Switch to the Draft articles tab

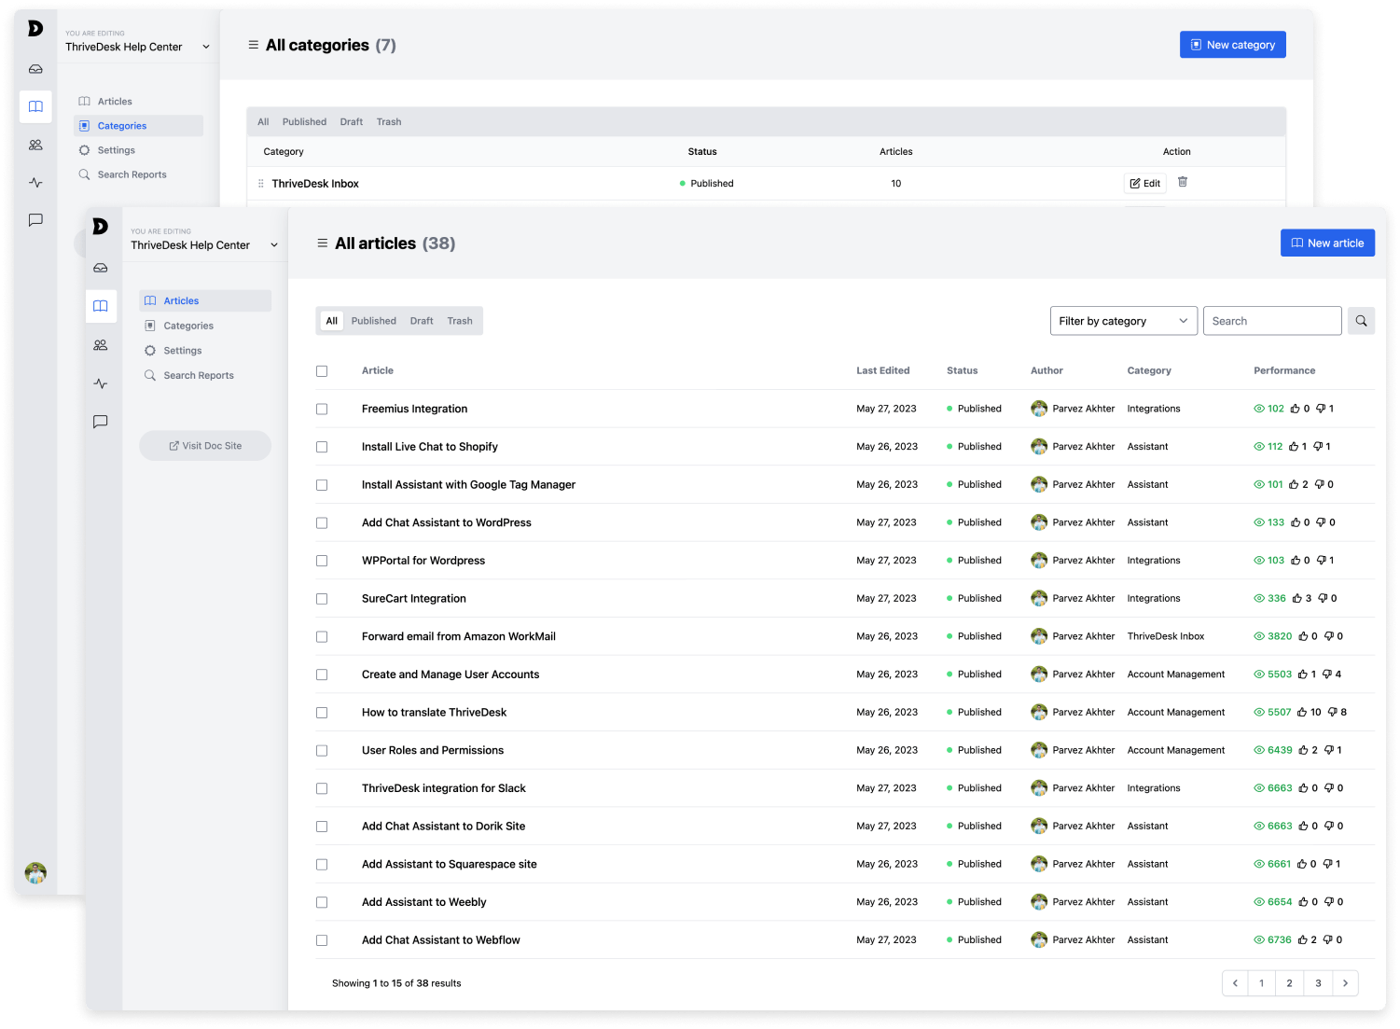click(x=422, y=321)
